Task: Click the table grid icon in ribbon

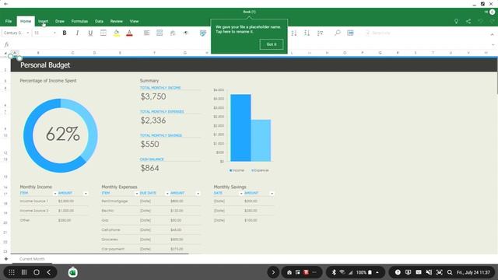Action: coord(350,33)
